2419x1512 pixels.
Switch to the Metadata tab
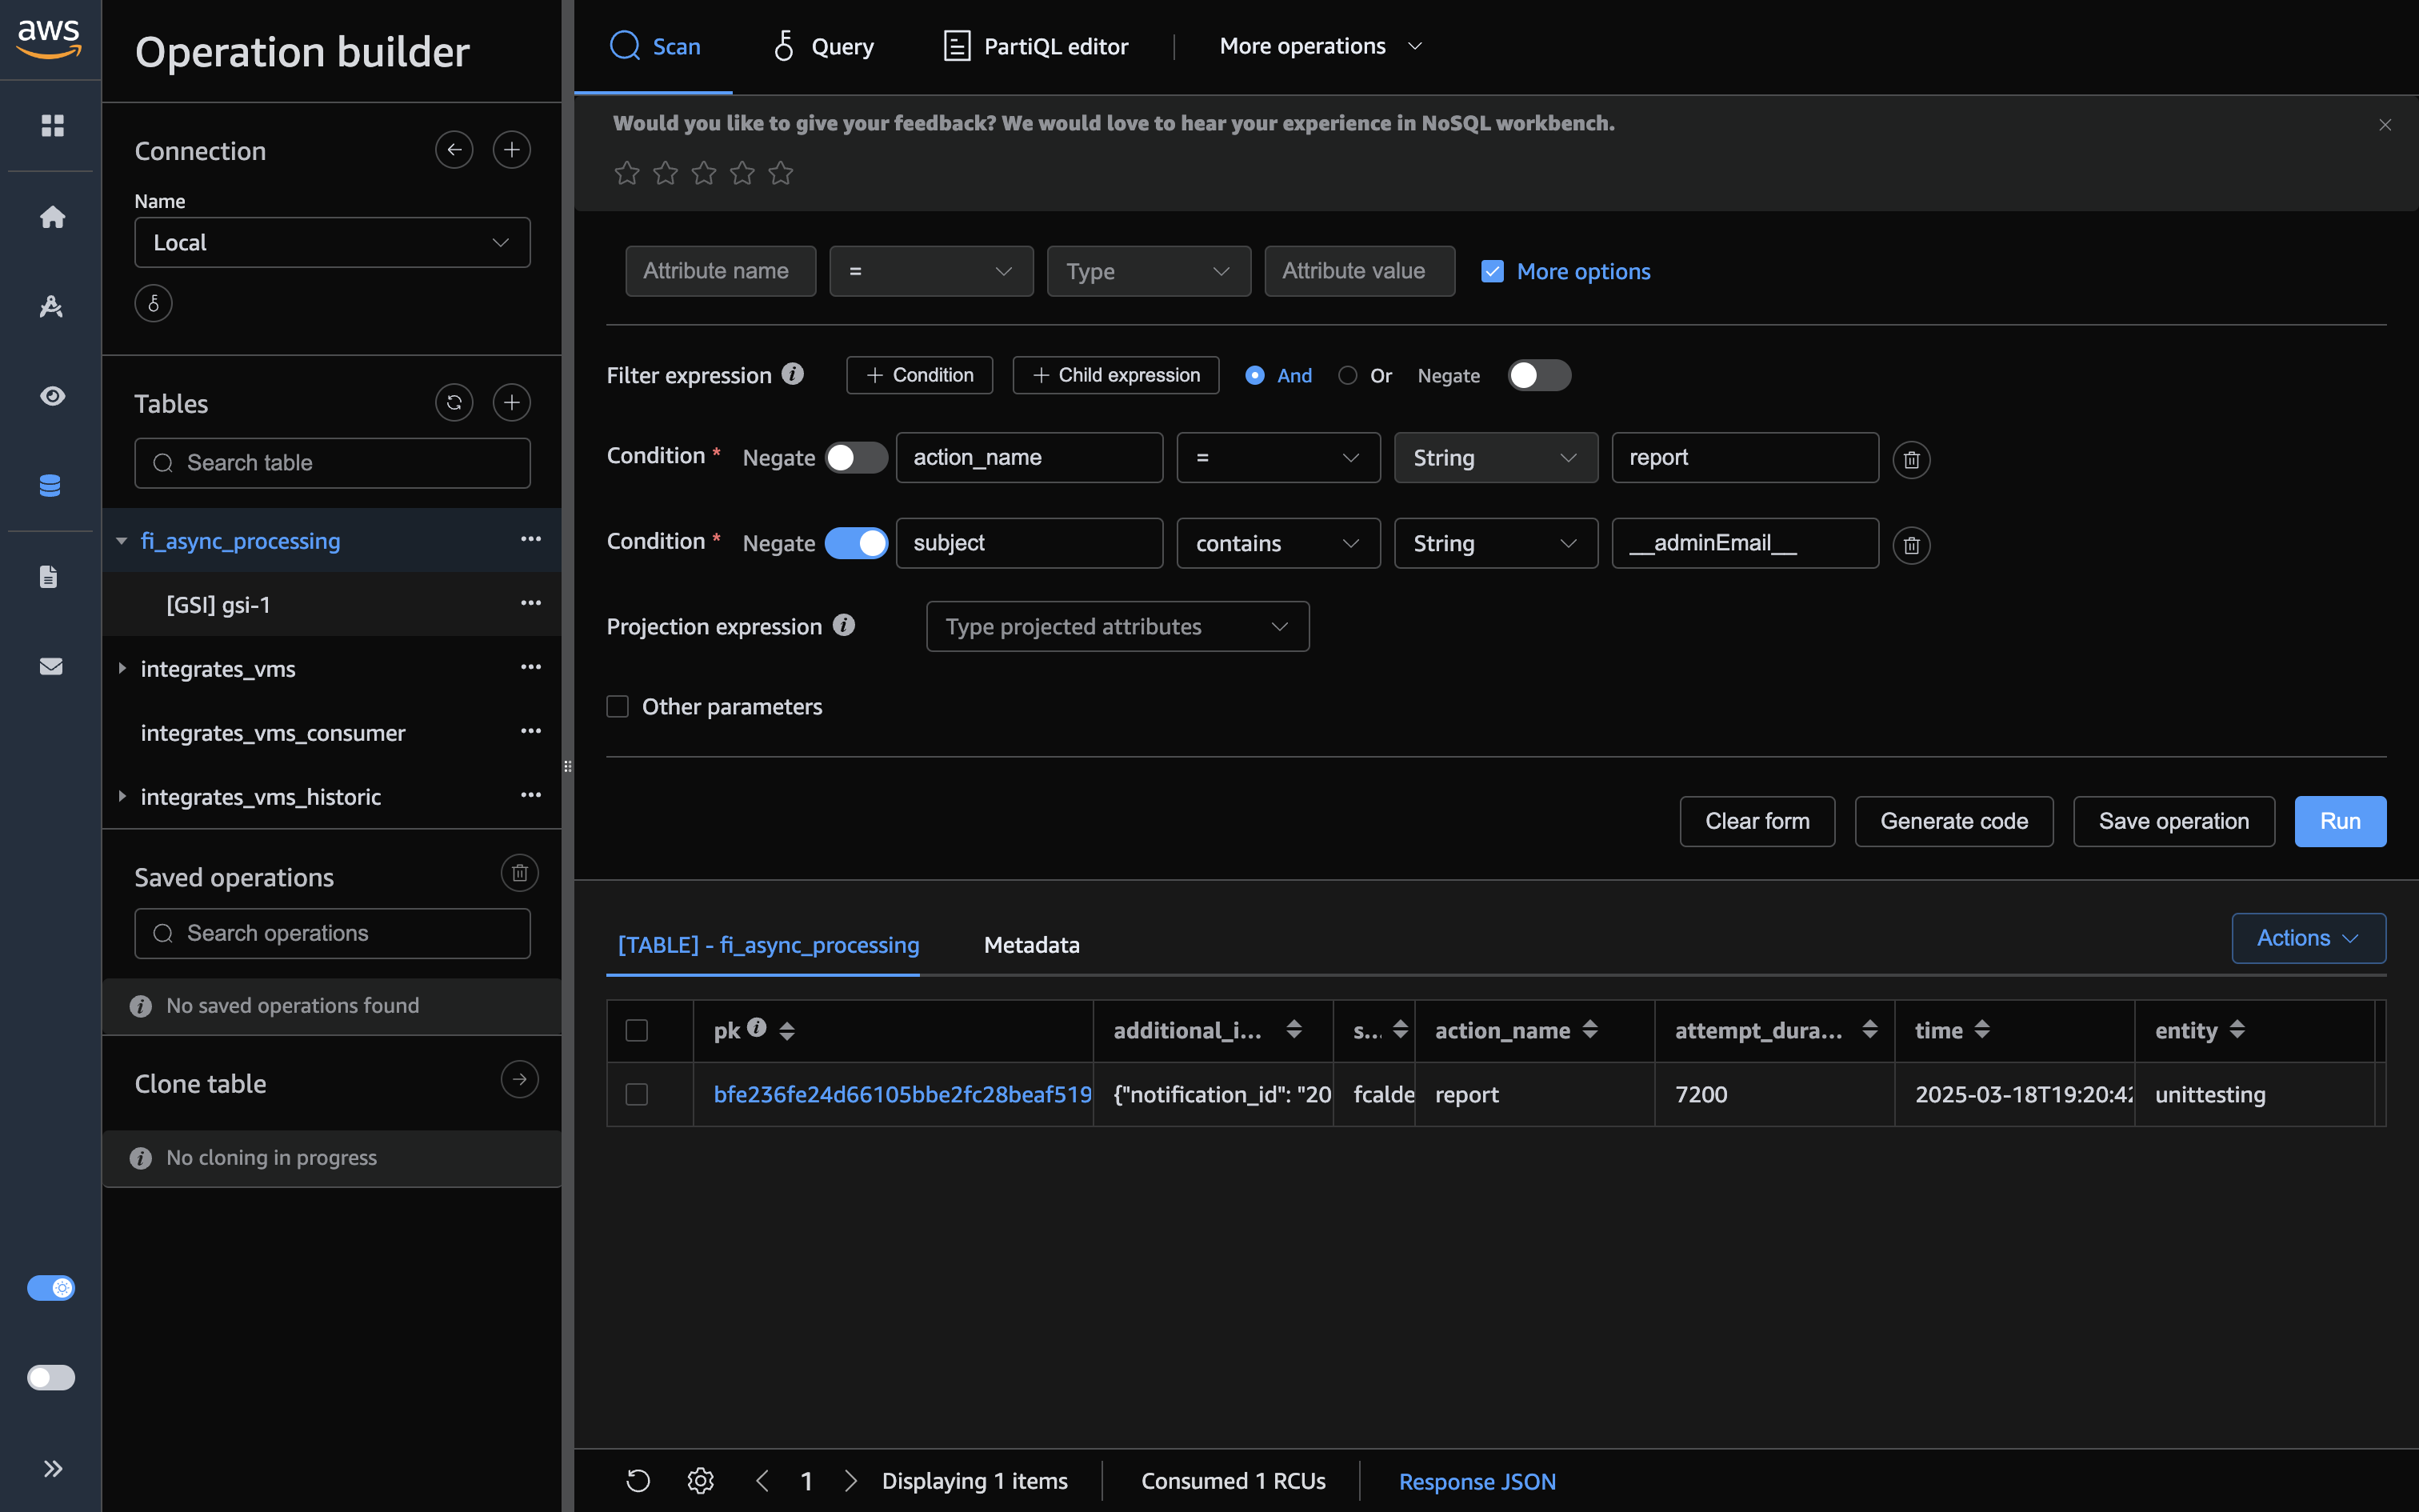pyautogui.click(x=1032, y=945)
